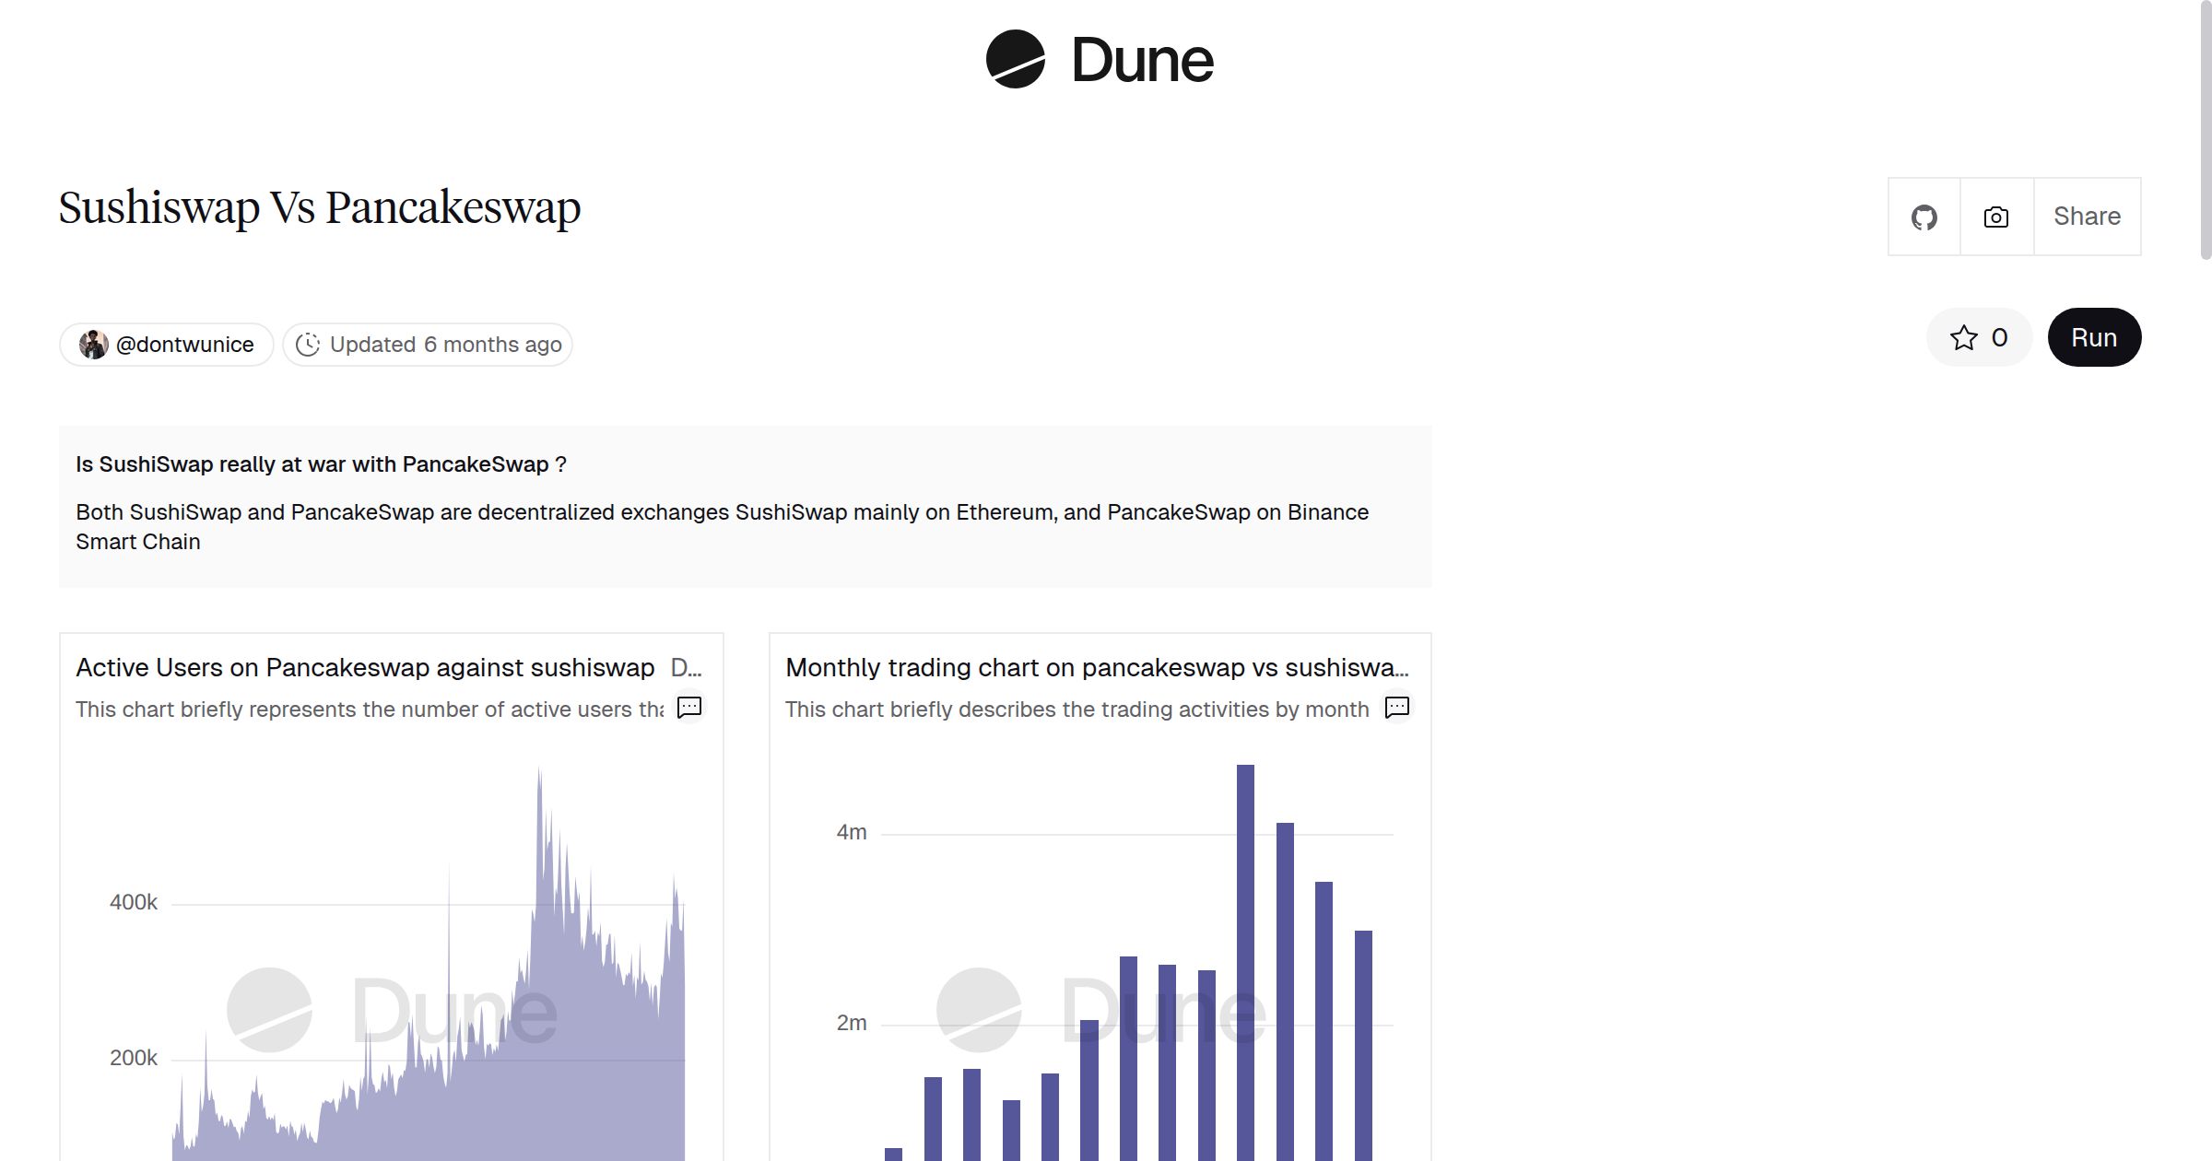Click the Dune wordmark text
The height and width of the screenshot is (1161, 2212).
pos(1142,61)
